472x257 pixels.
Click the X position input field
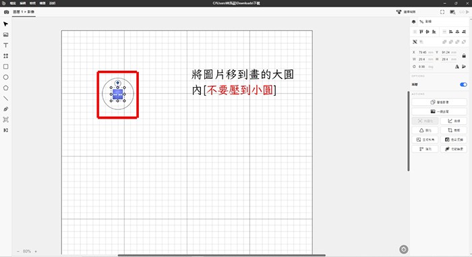(x=425, y=53)
